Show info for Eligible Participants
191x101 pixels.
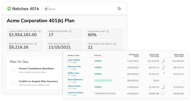70,31
